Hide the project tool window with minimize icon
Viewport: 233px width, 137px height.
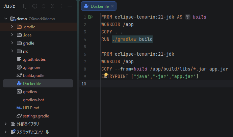70,6
